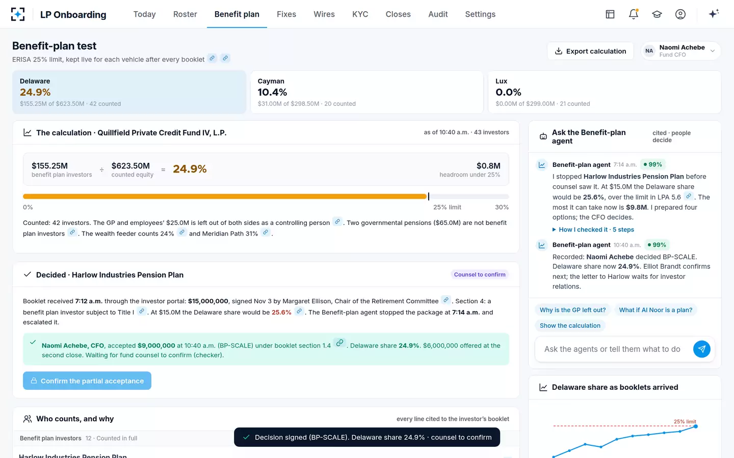734x458 pixels.
Task: Open citation link after 'booklet section 1.4'
Action: (339, 343)
